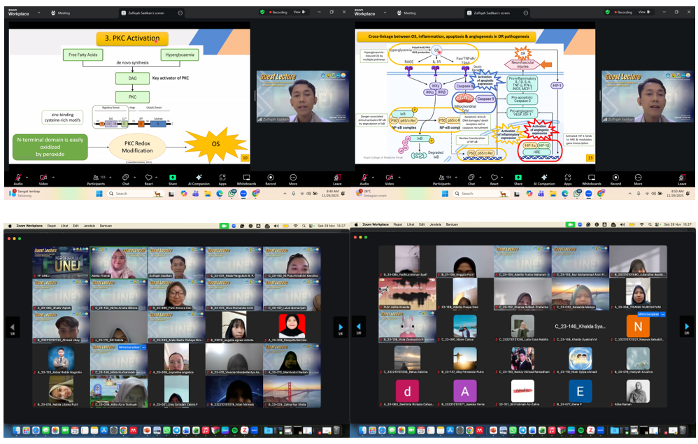Go to next gallery page from page 1/6
This screenshot has height=444, width=698.
tap(340, 327)
